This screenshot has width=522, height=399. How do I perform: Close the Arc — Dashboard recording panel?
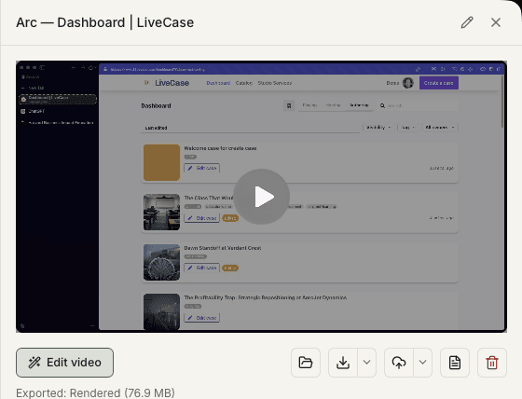pos(496,22)
